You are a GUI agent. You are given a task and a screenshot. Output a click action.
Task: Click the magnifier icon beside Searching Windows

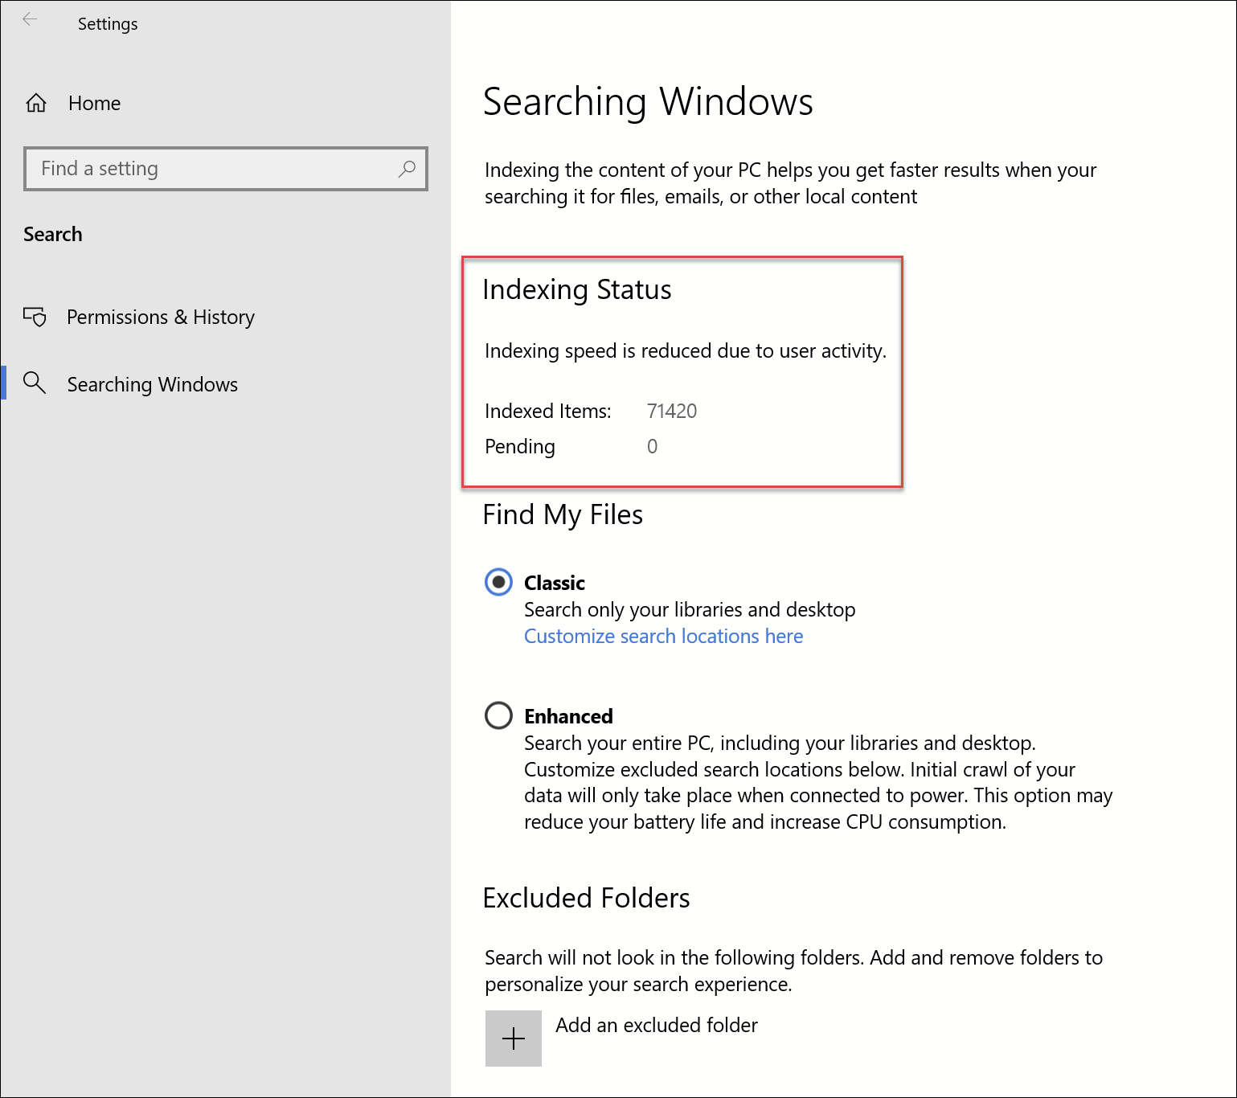[34, 383]
